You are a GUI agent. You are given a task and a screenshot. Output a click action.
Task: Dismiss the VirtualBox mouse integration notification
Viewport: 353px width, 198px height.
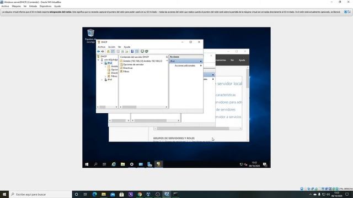(345, 12)
